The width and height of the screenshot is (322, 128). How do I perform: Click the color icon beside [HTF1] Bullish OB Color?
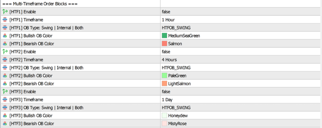pos(5,36)
